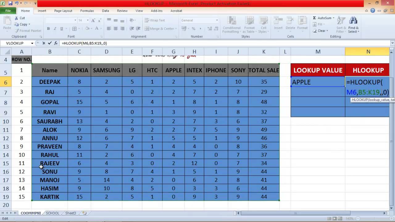This screenshot has height=222, width=395.
Task: Open Cell Styles gallery
Action: (263, 25)
